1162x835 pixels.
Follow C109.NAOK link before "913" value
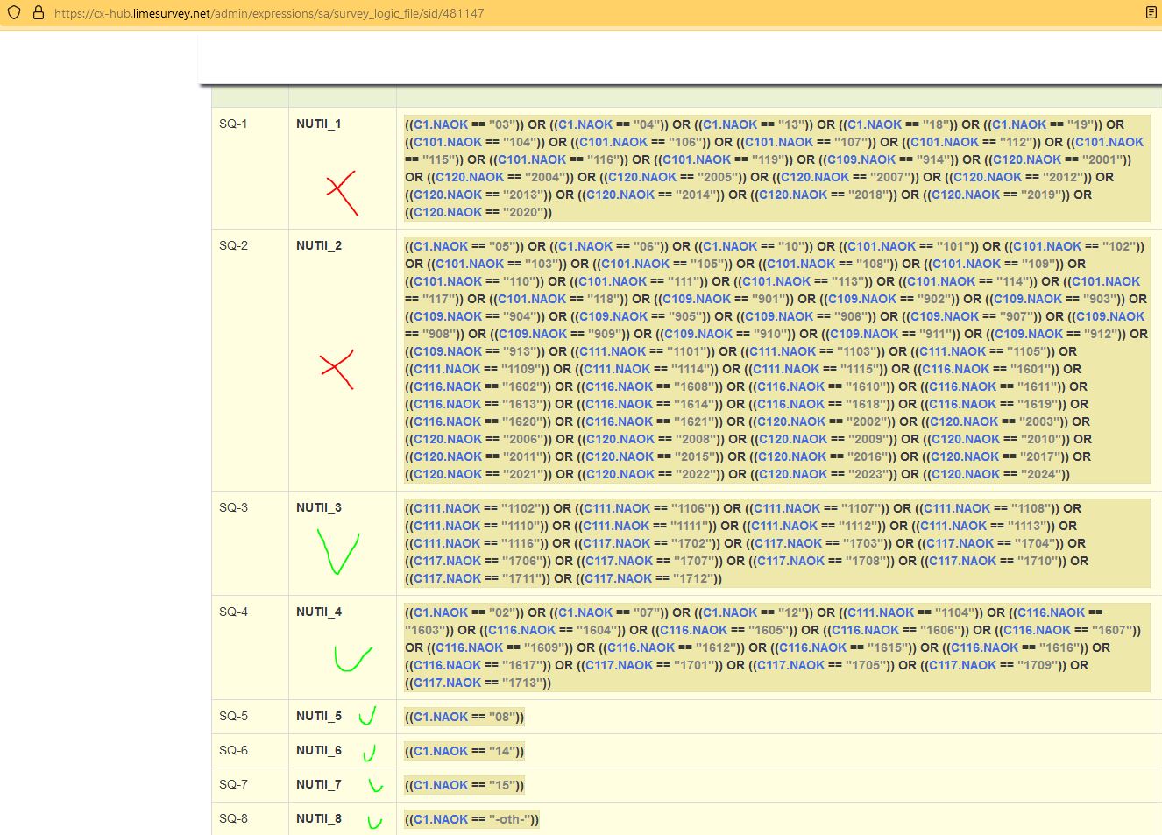pyautogui.click(x=448, y=351)
